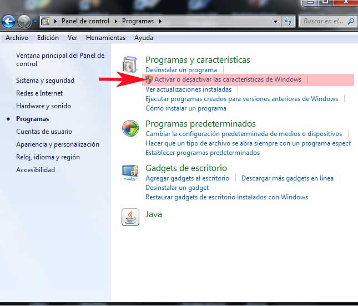Screen dimensions: 358x306
Task: Open Accesibilidad category
Action: tap(36, 170)
